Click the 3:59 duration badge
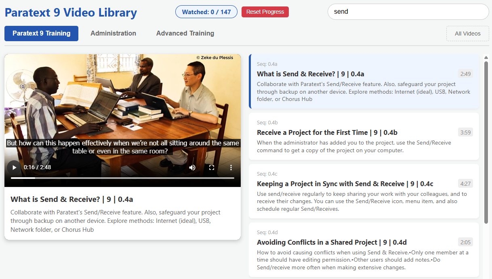492x279 pixels. pyautogui.click(x=465, y=132)
